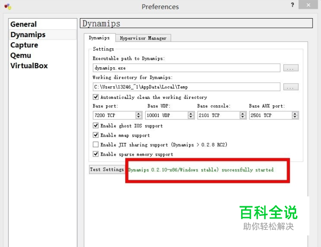Viewport: 321px width, 247px height.
Task: Browse for the Dynamips working directory
Action: (291, 87)
